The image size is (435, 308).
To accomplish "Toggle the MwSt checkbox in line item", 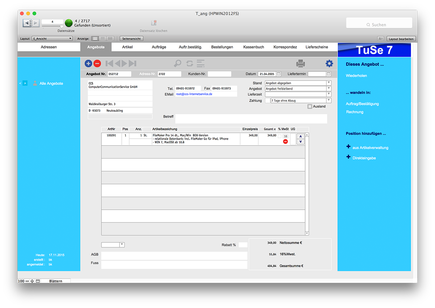I will [x=279, y=136].
